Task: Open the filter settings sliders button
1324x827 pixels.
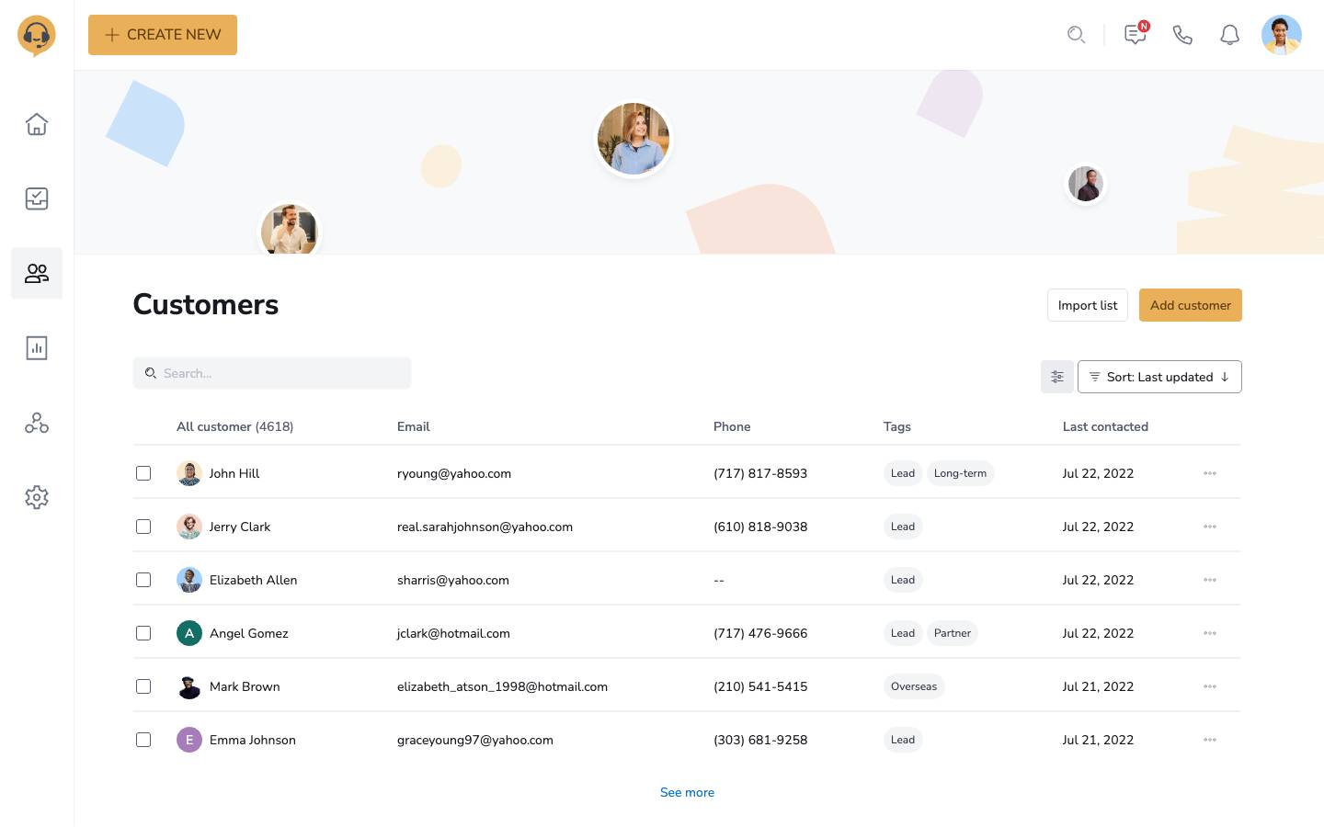Action: [1057, 377]
